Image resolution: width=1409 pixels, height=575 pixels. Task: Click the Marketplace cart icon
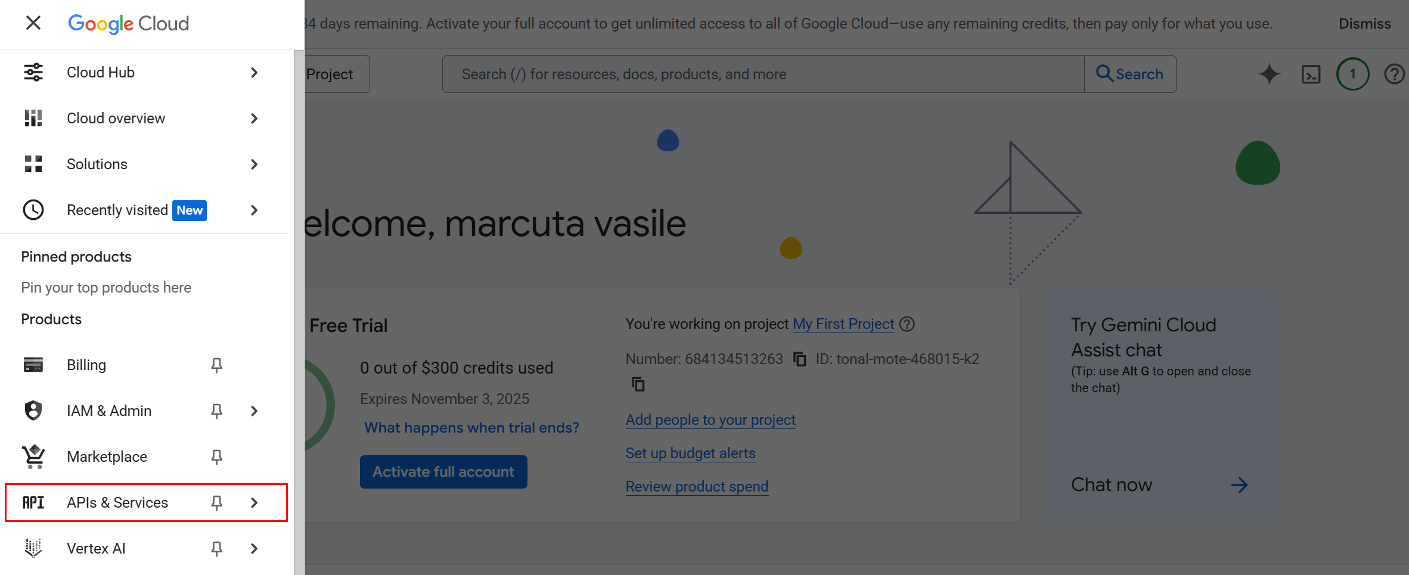(33, 456)
